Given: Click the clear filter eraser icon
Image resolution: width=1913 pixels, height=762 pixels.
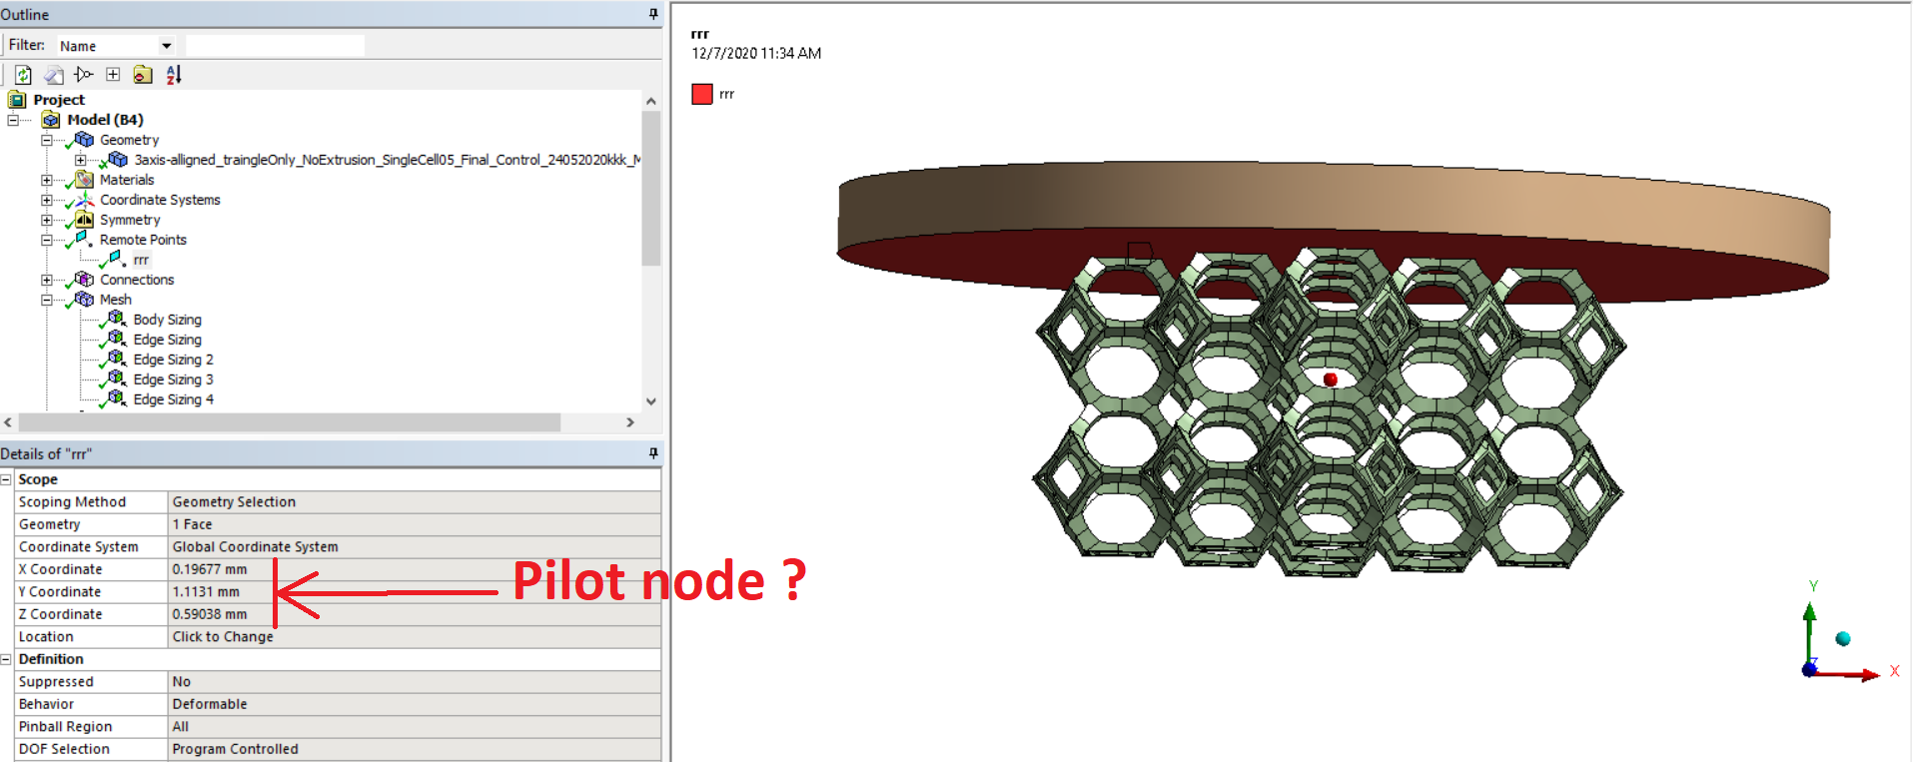Looking at the screenshot, I should tap(54, 75).
